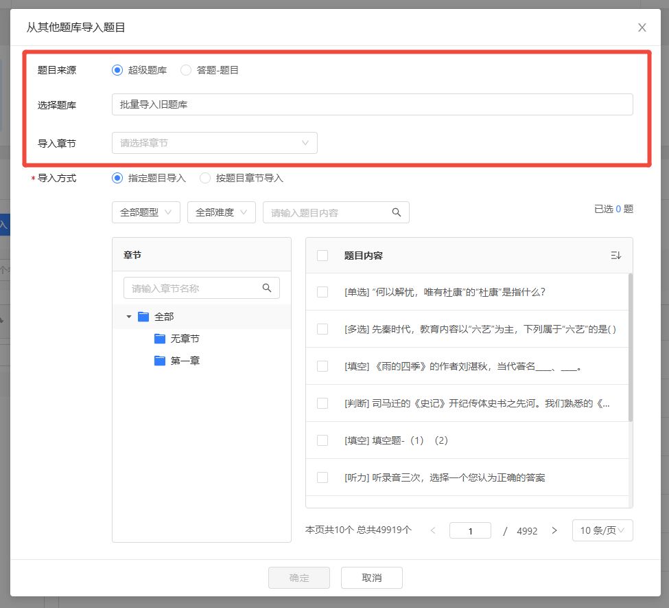Click the sort icon in question content header
Image resolution: width=669 pixels, height=608 pixels.
click(x=615, y=256)
